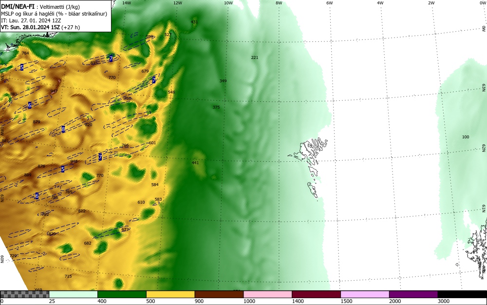Click the map value '764'
Screen dimensions: 487x305
[25, 54]
